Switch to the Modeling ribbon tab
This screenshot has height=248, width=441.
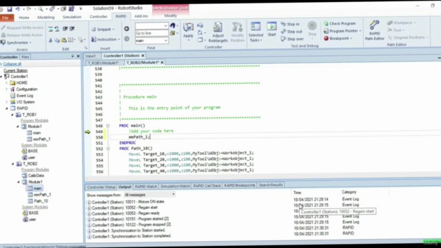pyautogui.click(x=46, y=17)
